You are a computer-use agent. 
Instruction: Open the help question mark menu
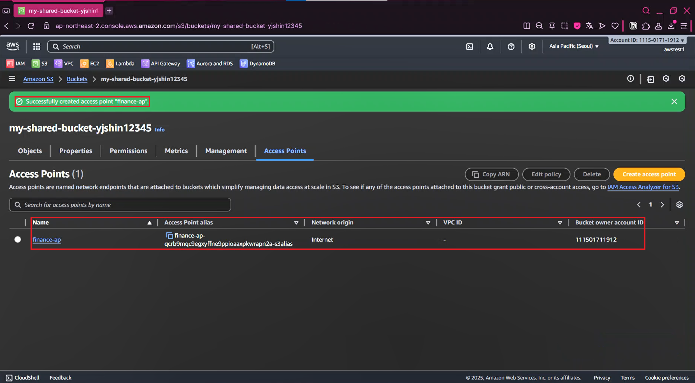[x=511, y=47]
